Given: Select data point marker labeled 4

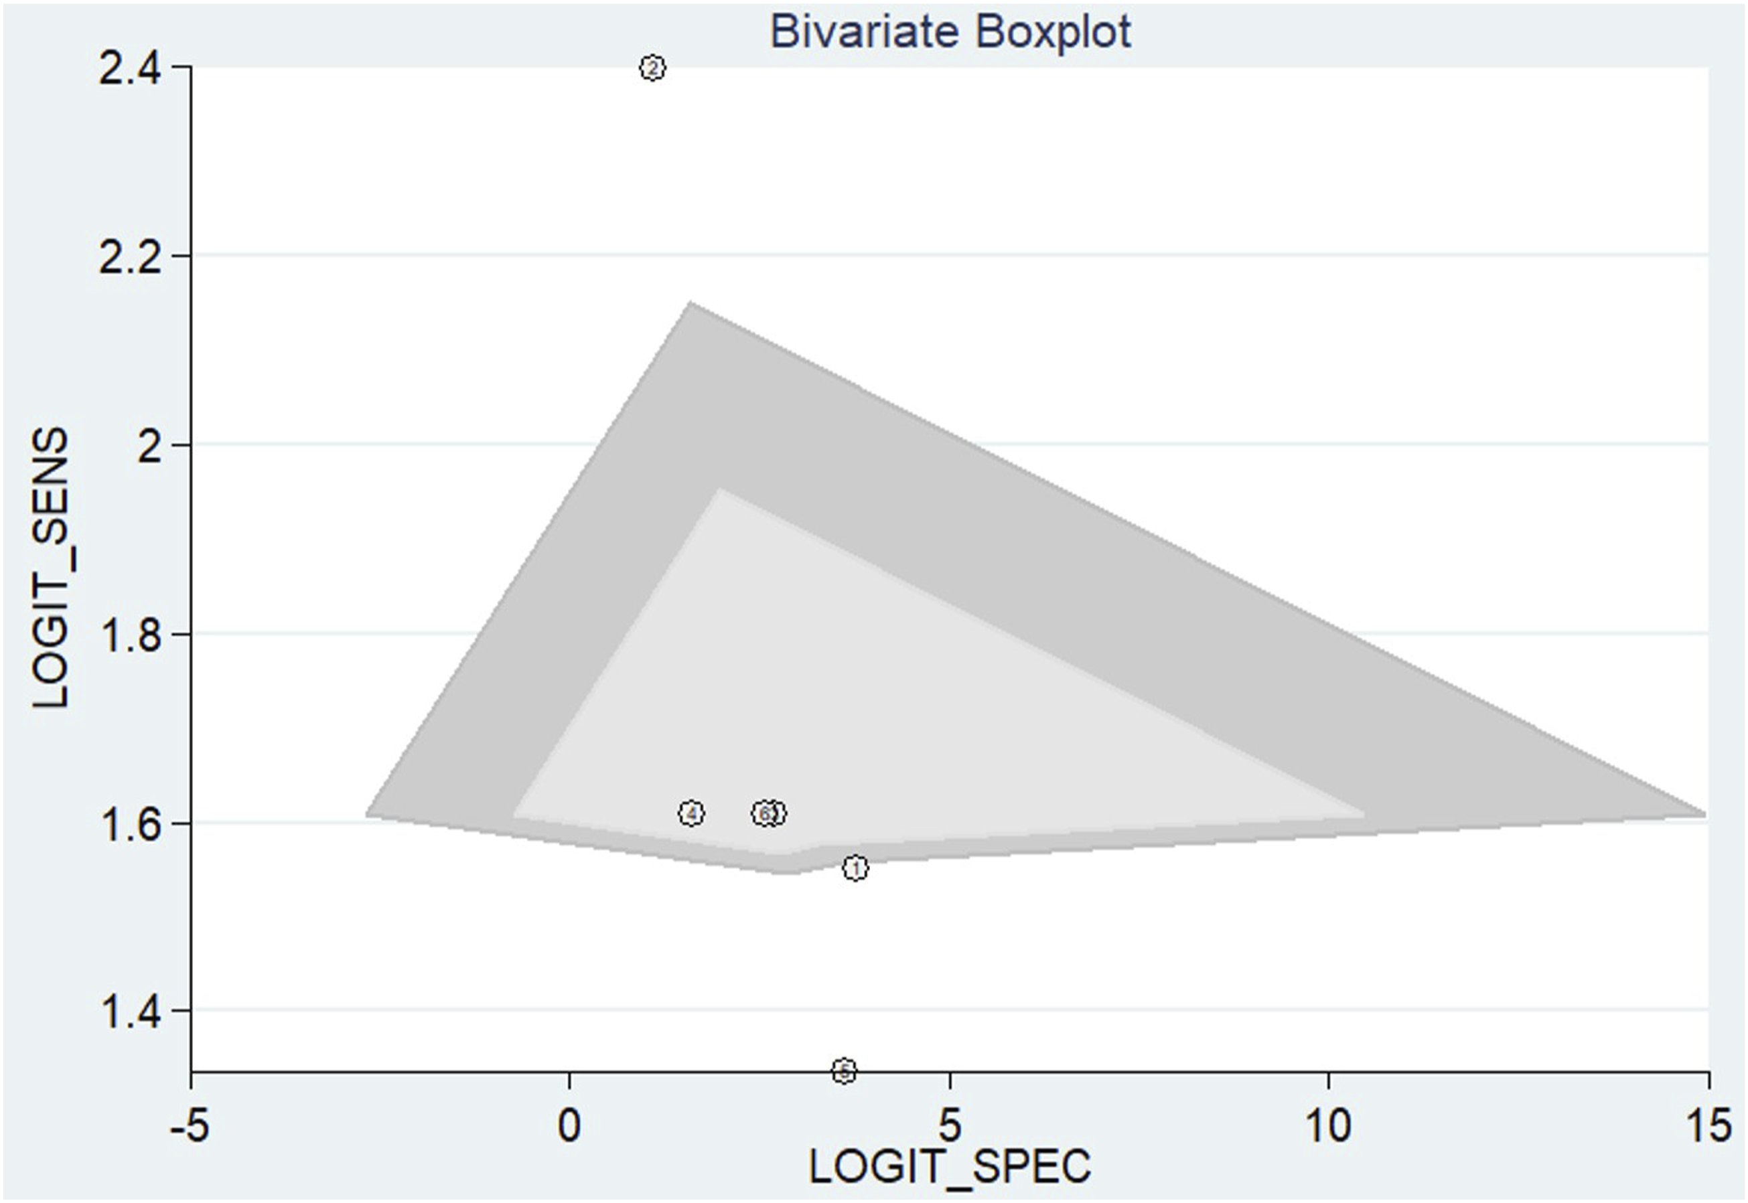Looking at the screenshot, I should coord(692,813).
